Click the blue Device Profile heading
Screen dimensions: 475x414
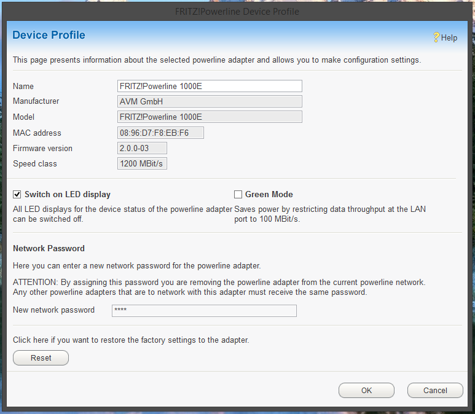49,36
